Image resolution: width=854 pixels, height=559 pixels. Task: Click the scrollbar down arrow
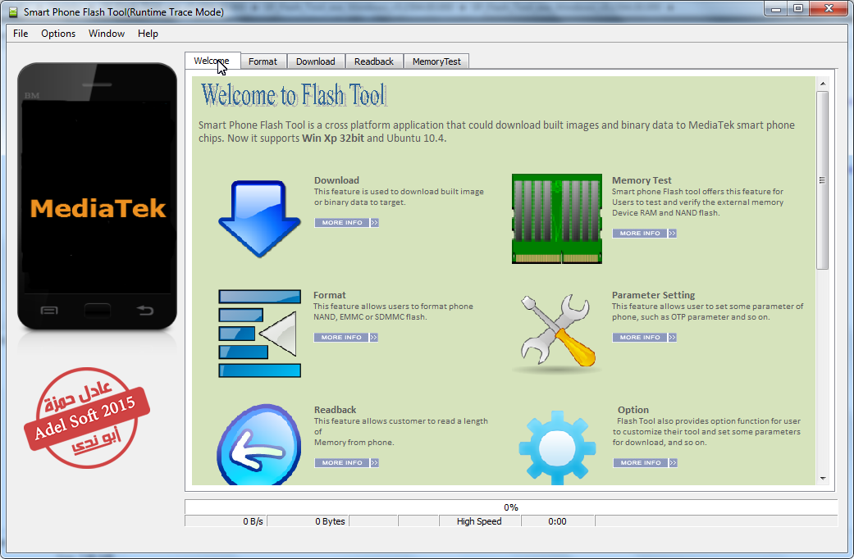[822, 479]
